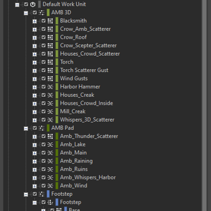Select the Crow_Amb_Scatterer tree item
Screen dimensions: 211x211
click(86, 29)
